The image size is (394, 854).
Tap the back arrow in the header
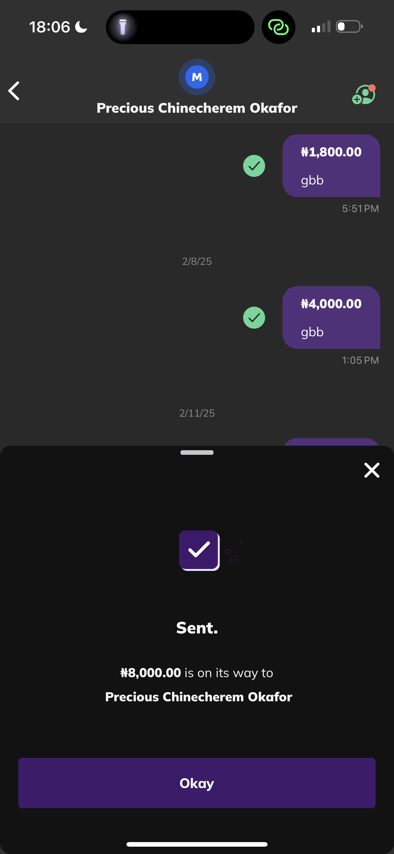(x=14, y=91)
